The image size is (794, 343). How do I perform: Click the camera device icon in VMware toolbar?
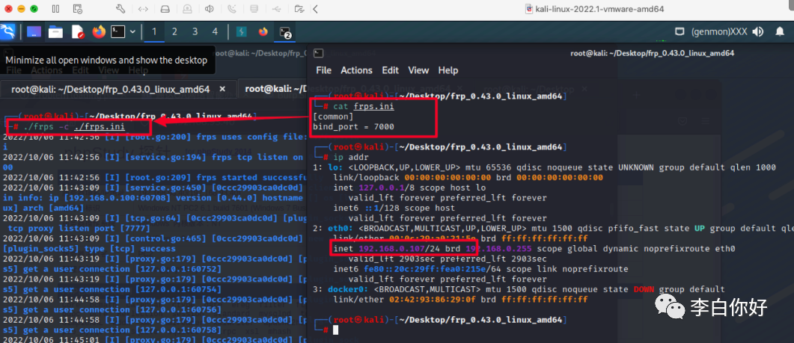(x=187, y=9)
